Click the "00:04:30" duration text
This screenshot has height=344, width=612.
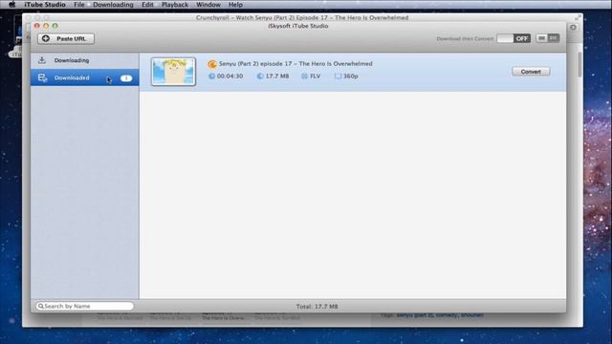[229, 76]
